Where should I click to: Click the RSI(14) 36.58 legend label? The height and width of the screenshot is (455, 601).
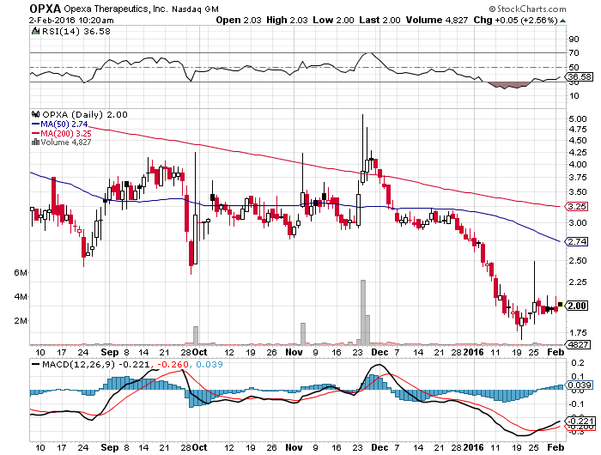(x=76, y=31)
